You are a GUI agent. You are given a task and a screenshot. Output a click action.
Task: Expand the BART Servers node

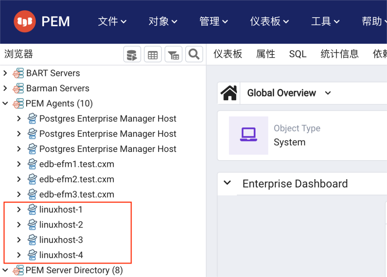pyautogui.click(x=5, y=73)
